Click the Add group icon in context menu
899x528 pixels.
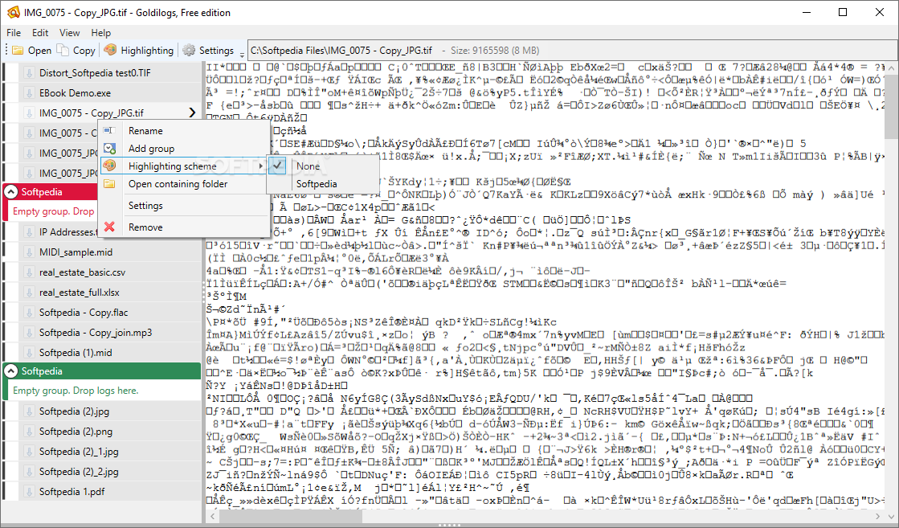(x=109, y=149)
